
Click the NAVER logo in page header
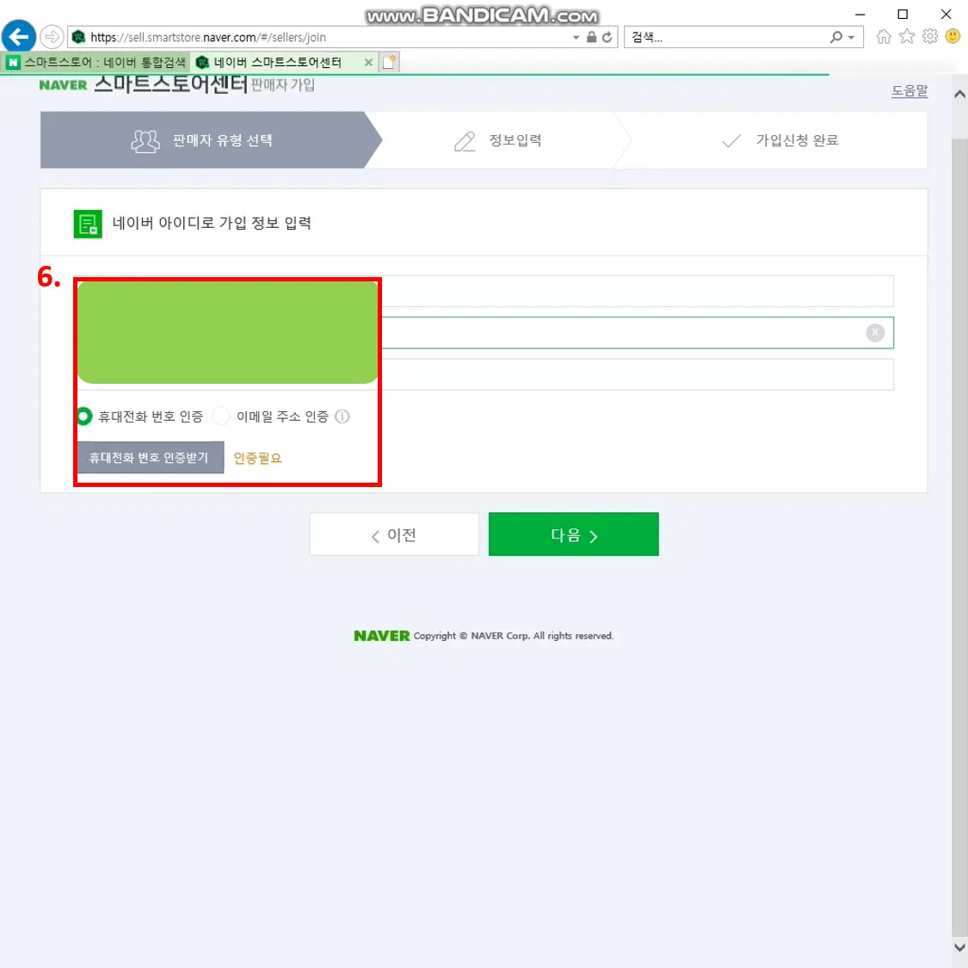coord(63,85)
